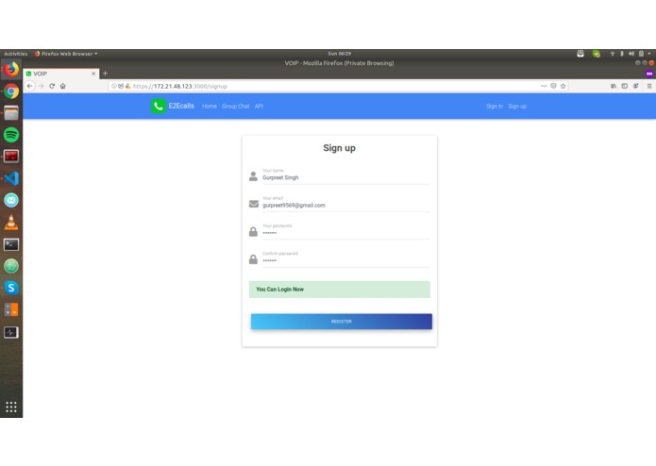Open the insecure connection warning lock icon
The height and width of the screenshot is (466, 656).
point(127,86)
